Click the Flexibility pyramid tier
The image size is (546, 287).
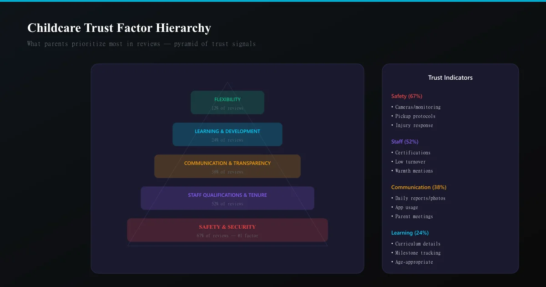coord(227,102)
